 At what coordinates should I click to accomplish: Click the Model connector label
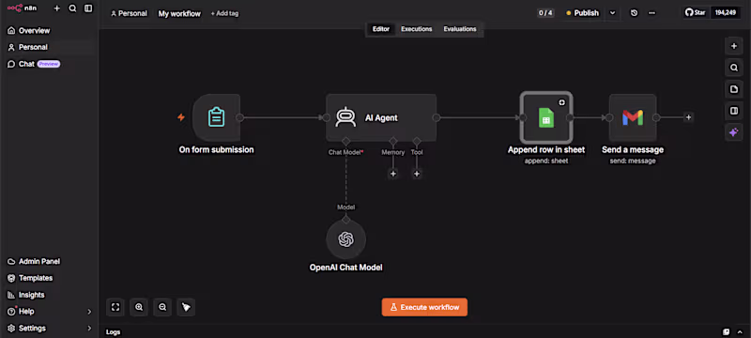coord(345,207)
